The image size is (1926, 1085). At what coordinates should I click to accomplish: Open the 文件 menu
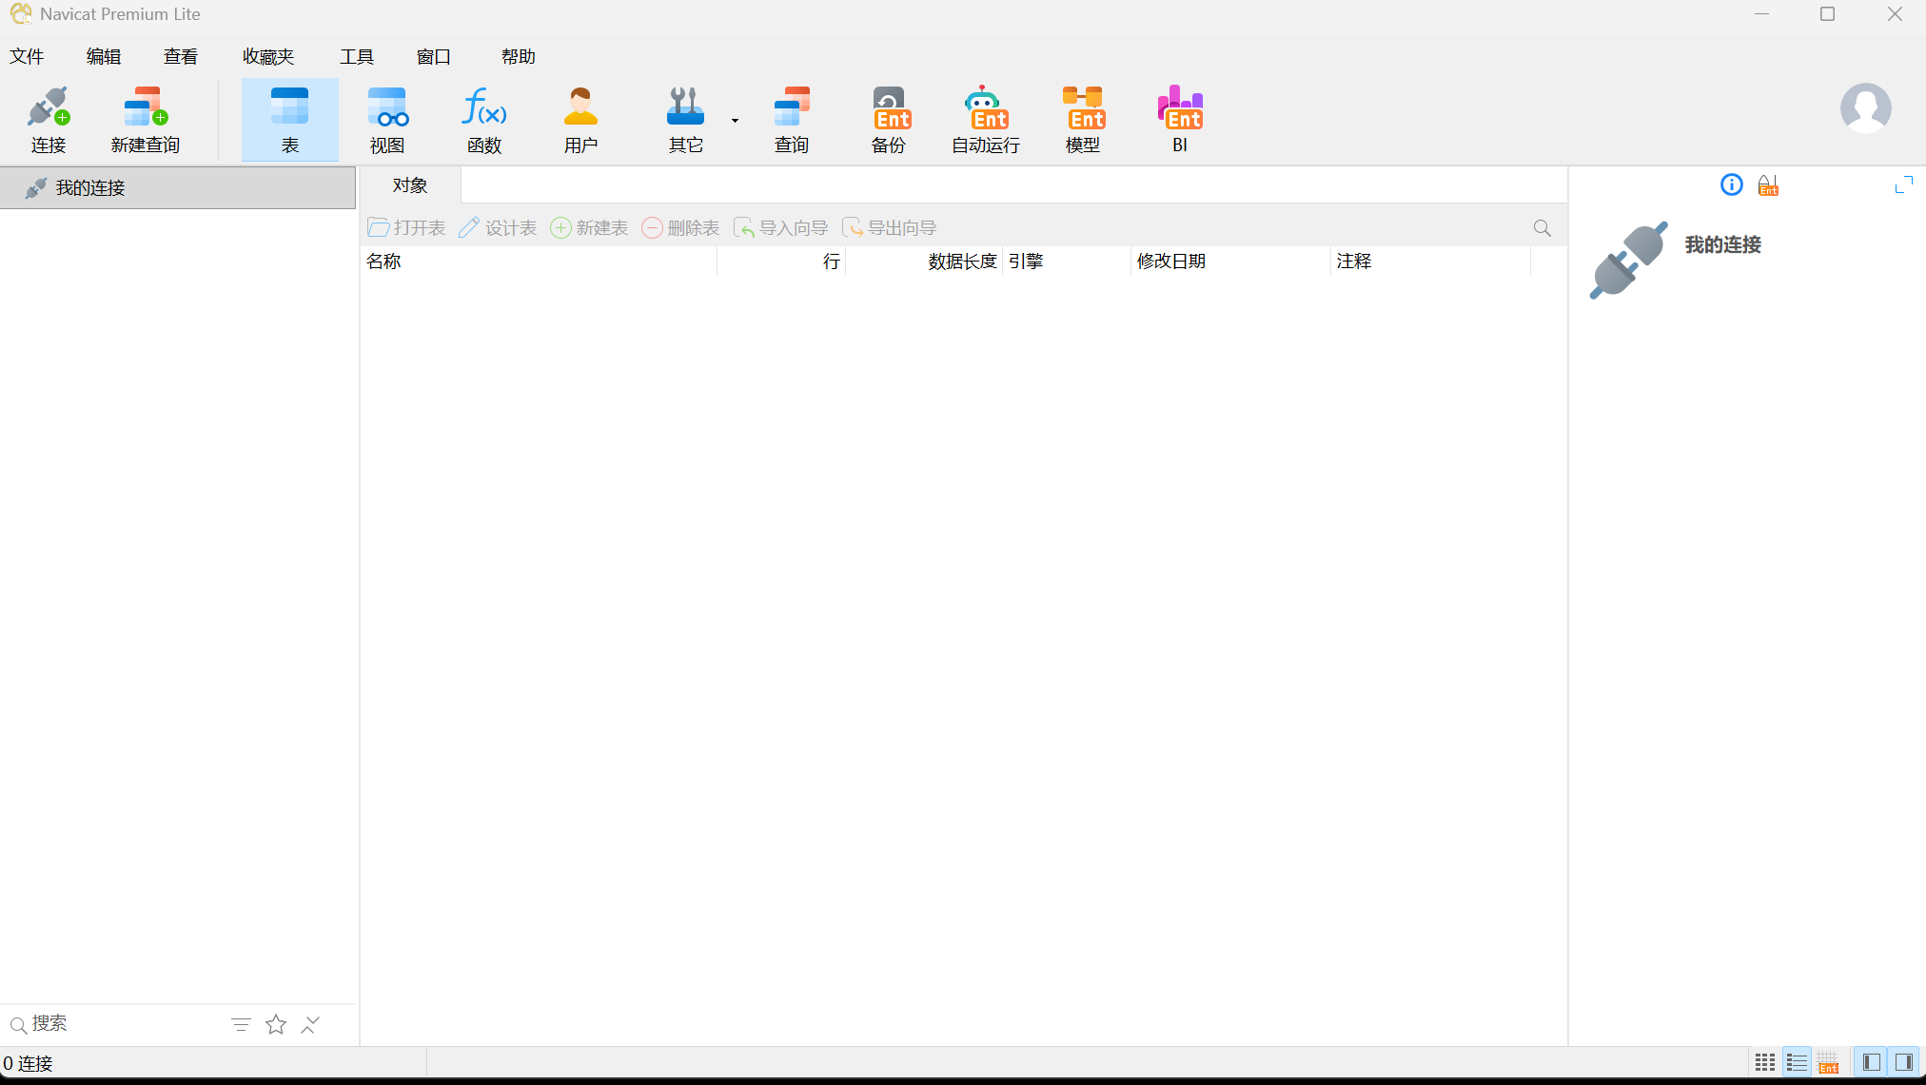(x=27, y=56)
